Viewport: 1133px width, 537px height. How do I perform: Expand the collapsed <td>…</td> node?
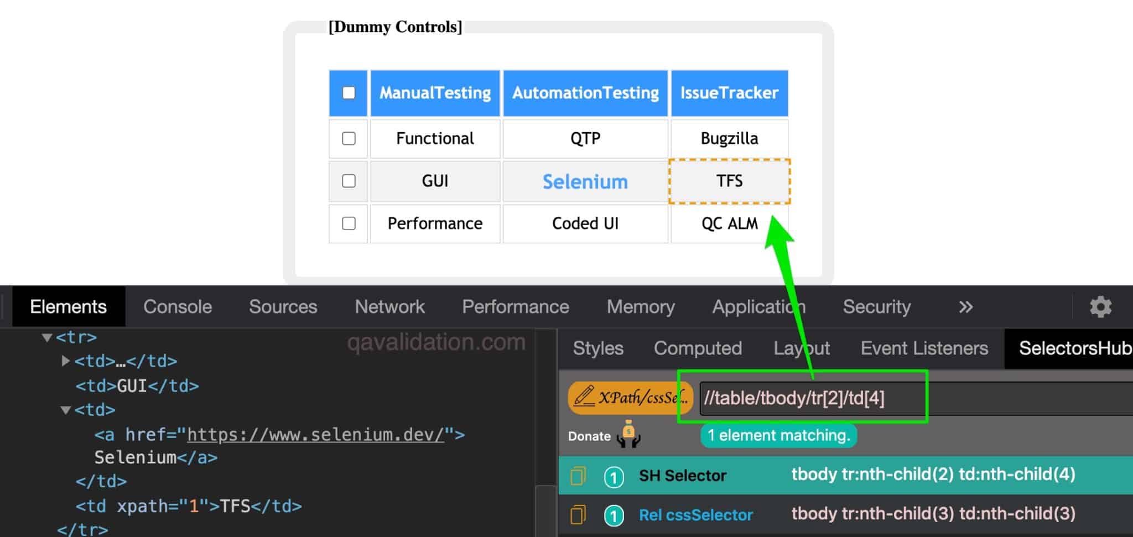click(65, 361)
